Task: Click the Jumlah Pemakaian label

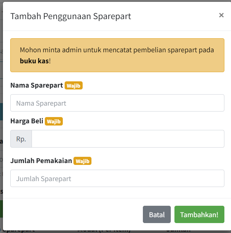Action: point(41,161)
